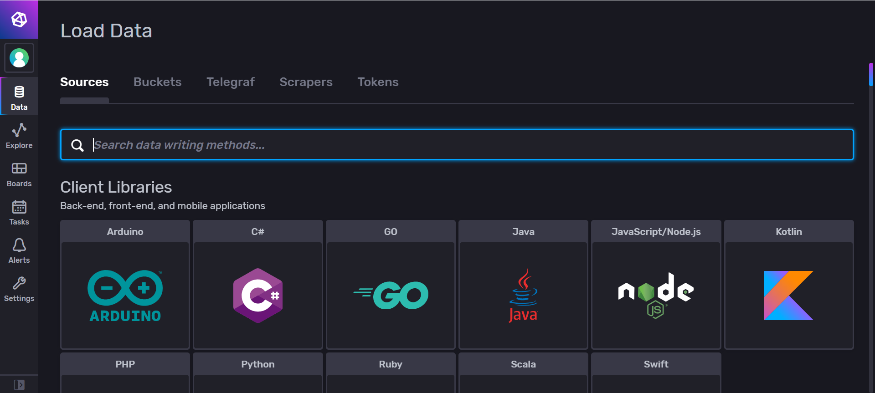Screen dimensions: 875x393
Task: Select the Arduino logo card
Action: click(x=125, y=296)
